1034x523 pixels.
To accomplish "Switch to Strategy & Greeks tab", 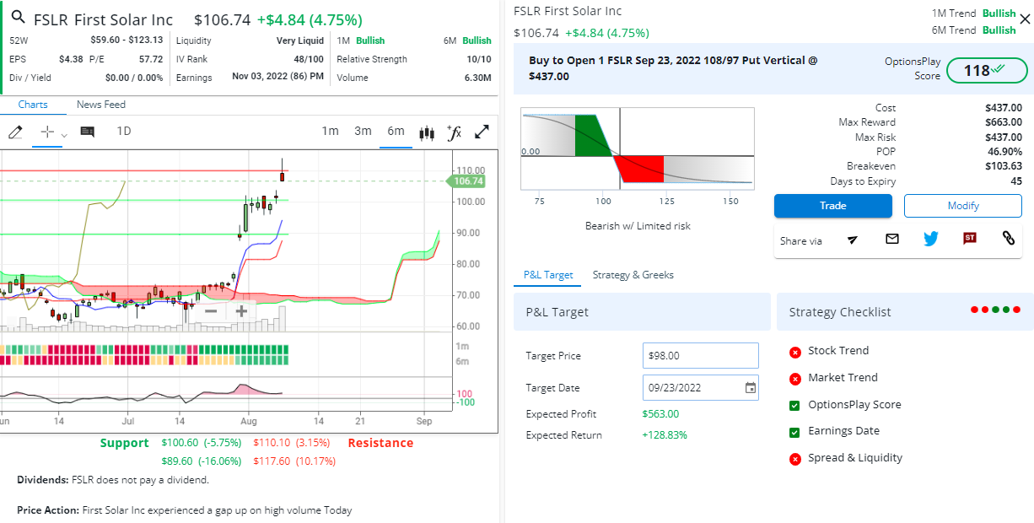I will click(633, 275).
